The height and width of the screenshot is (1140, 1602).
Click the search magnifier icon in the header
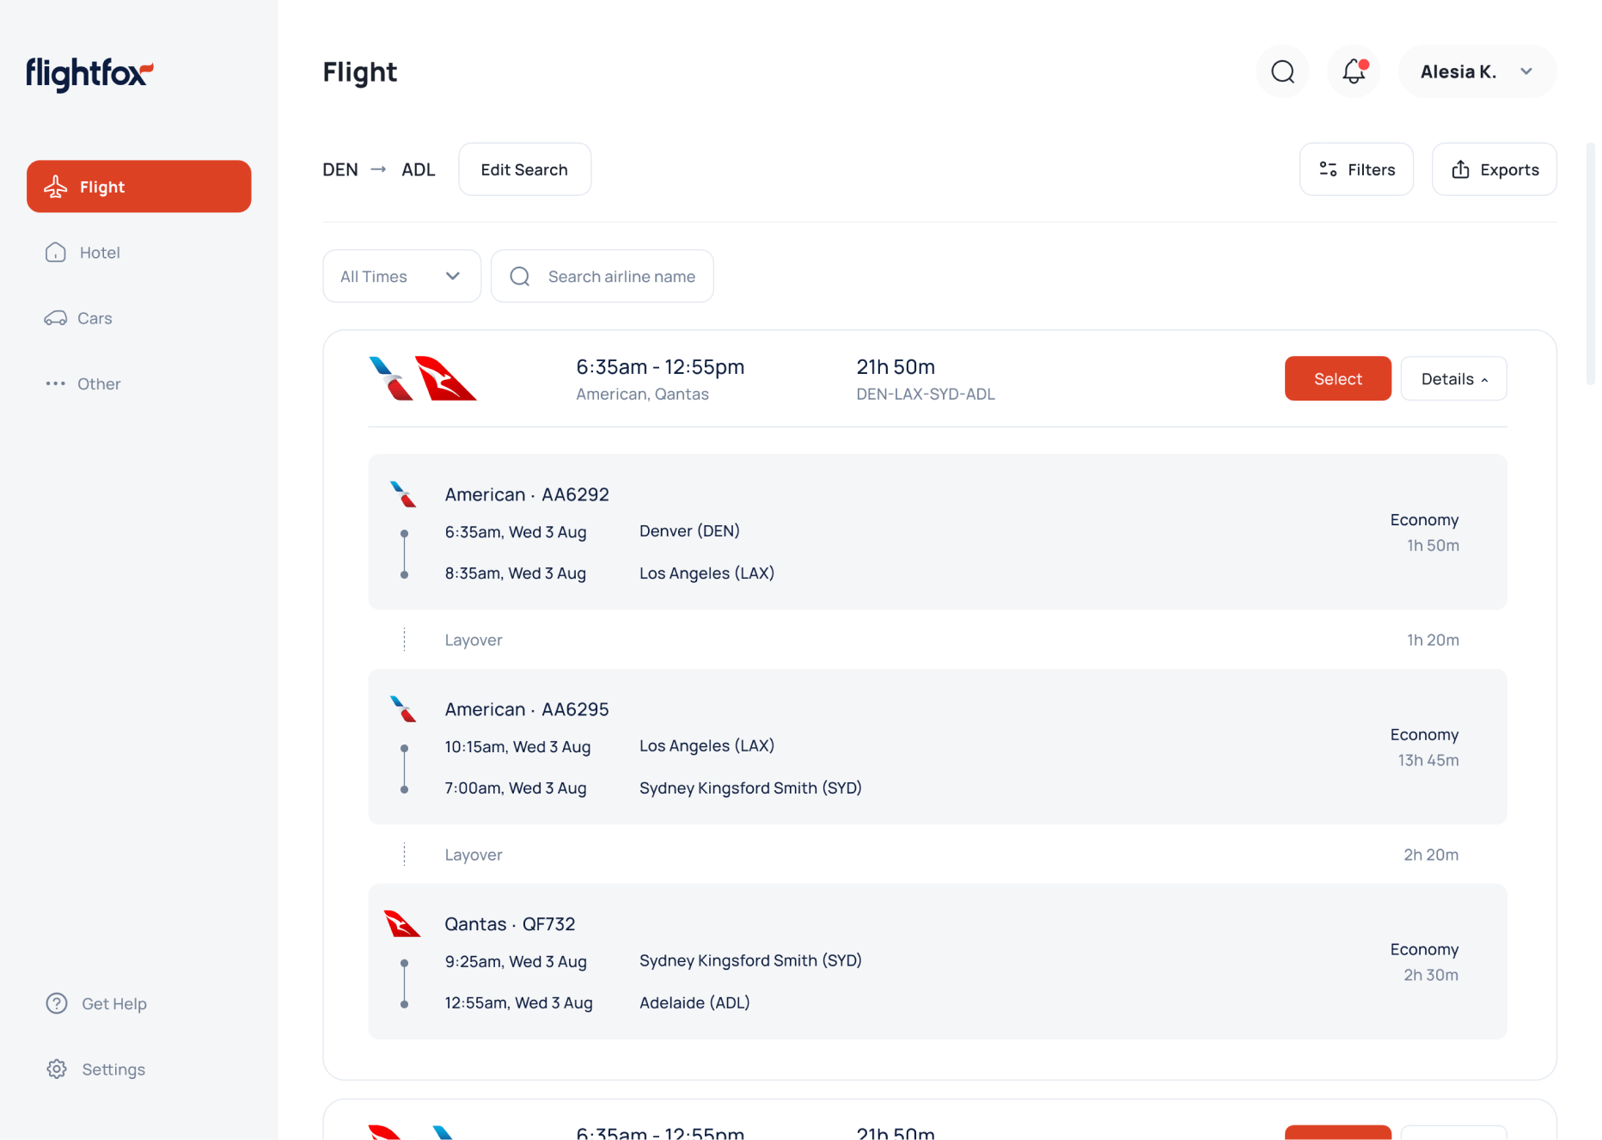(1281, 71)
